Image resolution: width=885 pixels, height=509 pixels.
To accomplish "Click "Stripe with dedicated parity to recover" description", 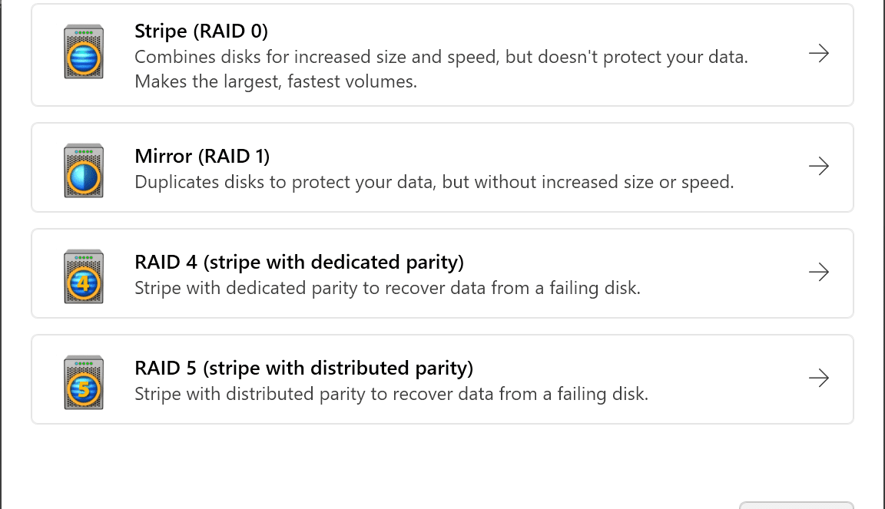I will click(x=387, y=289).
